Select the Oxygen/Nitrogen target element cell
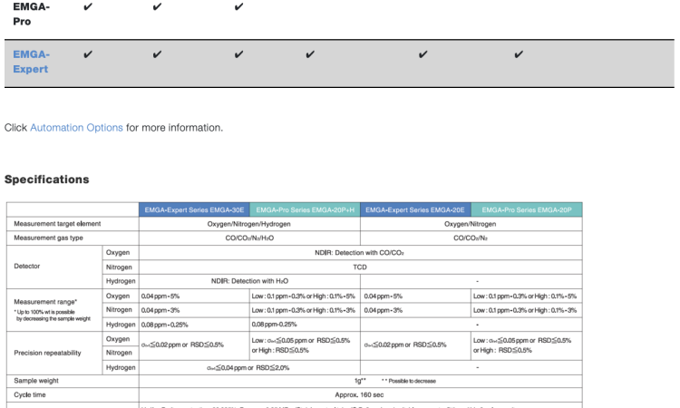Viewport: 680px width, 408px height. click(x=470, y=224)
